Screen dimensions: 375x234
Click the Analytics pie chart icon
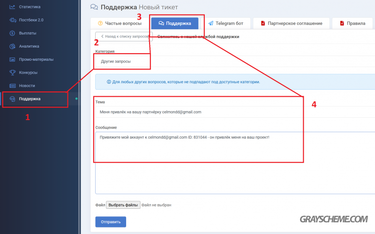point(13,46)
